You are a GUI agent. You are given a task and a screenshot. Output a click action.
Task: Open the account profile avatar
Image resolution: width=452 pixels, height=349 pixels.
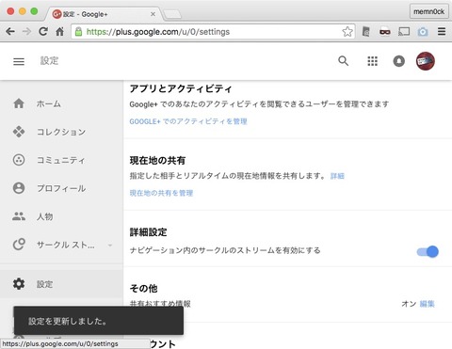(426, 61)
